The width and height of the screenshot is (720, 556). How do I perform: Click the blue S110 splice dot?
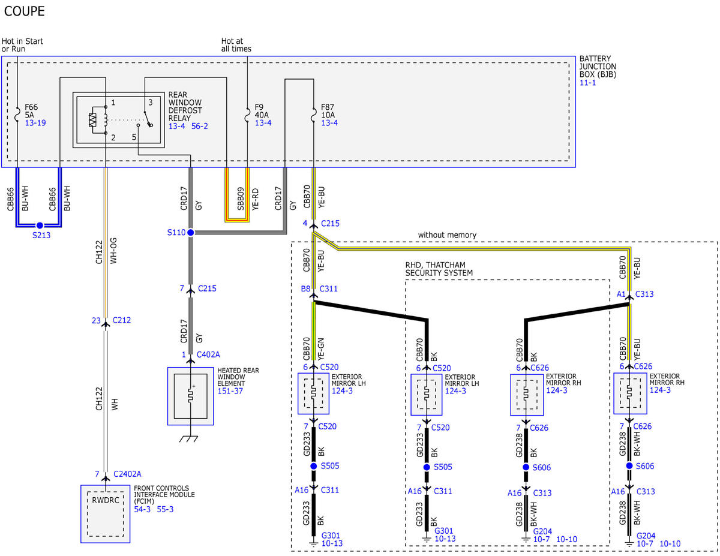pos(191,232)
